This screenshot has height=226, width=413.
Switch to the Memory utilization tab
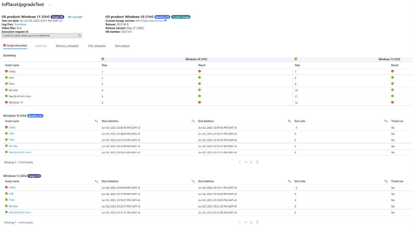click(x=67, y=46)
